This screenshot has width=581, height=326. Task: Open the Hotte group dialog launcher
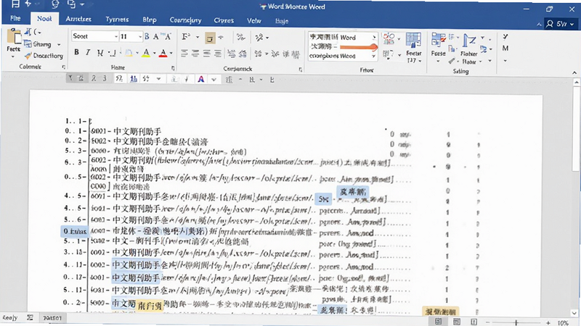point(173,68)
